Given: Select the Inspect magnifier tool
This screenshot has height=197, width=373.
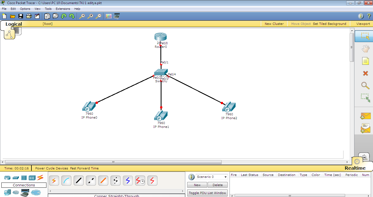Looking at the screenshot, I should pos(366,86).
